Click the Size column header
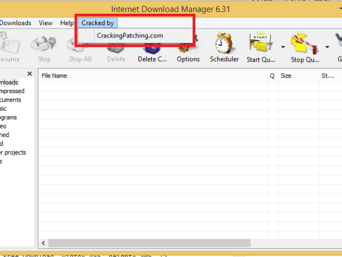The height and width of the screenshot is (257, 342). click(298, 75)
